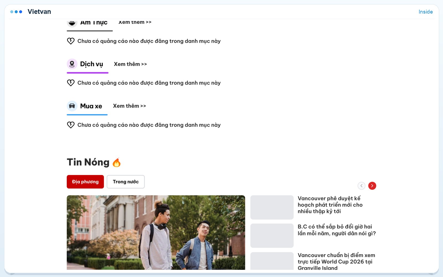Open Xem thêm link for Ẩm Thực

[x=135, y=22]
